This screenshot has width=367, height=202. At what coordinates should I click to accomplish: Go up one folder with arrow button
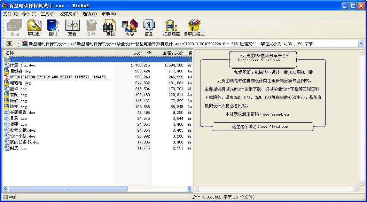(9, 44)
